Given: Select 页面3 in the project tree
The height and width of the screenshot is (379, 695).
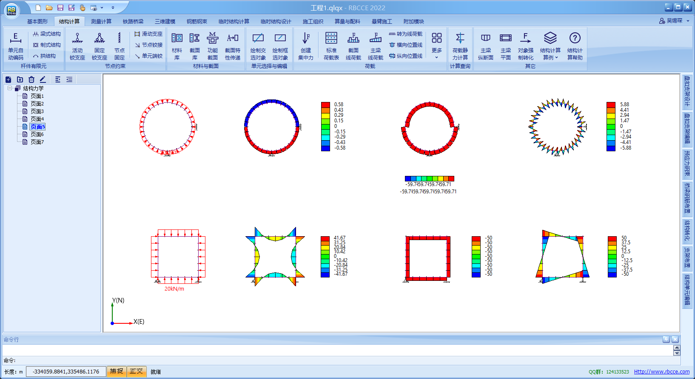Looking at the screenshot, I should coord(37,111).
